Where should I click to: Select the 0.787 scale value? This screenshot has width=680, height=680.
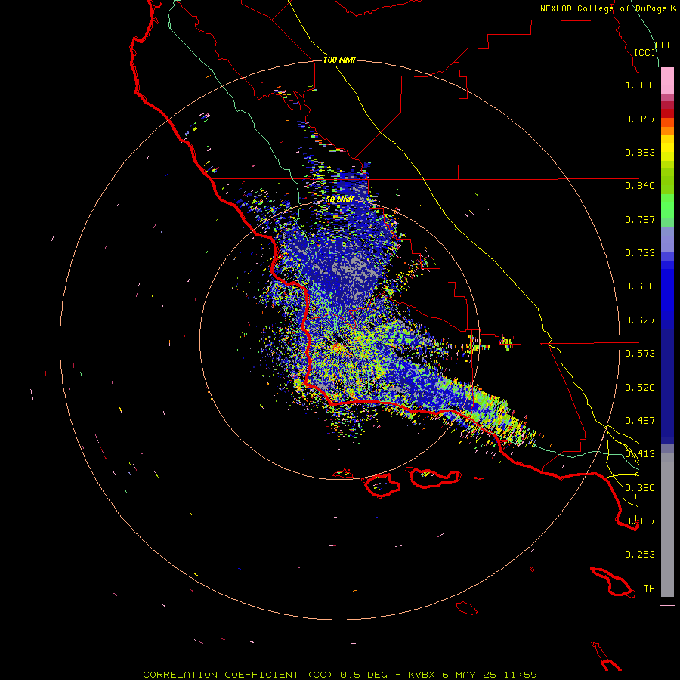coord(640,219)
